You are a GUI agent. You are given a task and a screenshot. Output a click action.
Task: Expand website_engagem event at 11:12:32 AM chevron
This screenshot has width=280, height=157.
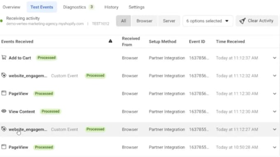point(275,76)
